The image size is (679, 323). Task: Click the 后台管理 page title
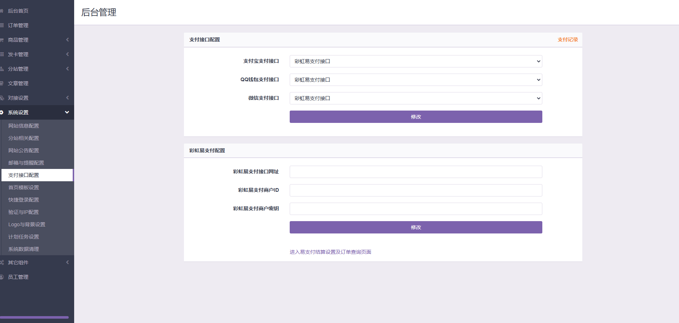(x=99, y=12)
